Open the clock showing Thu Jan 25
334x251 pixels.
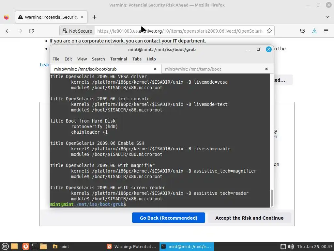[315, 246]
